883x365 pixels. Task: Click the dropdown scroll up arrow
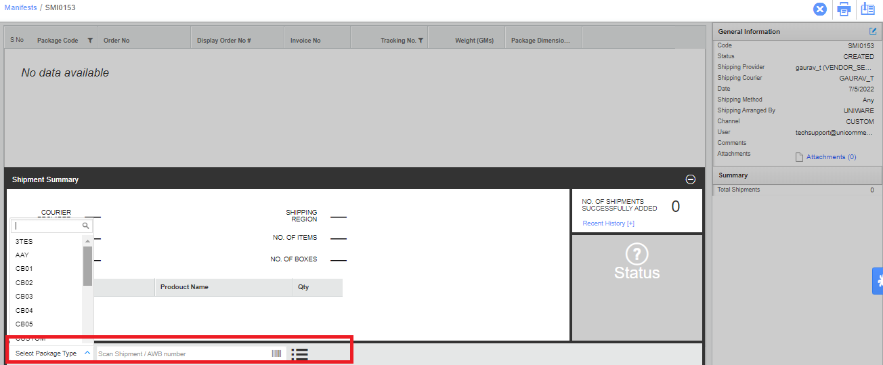point(87,240)
